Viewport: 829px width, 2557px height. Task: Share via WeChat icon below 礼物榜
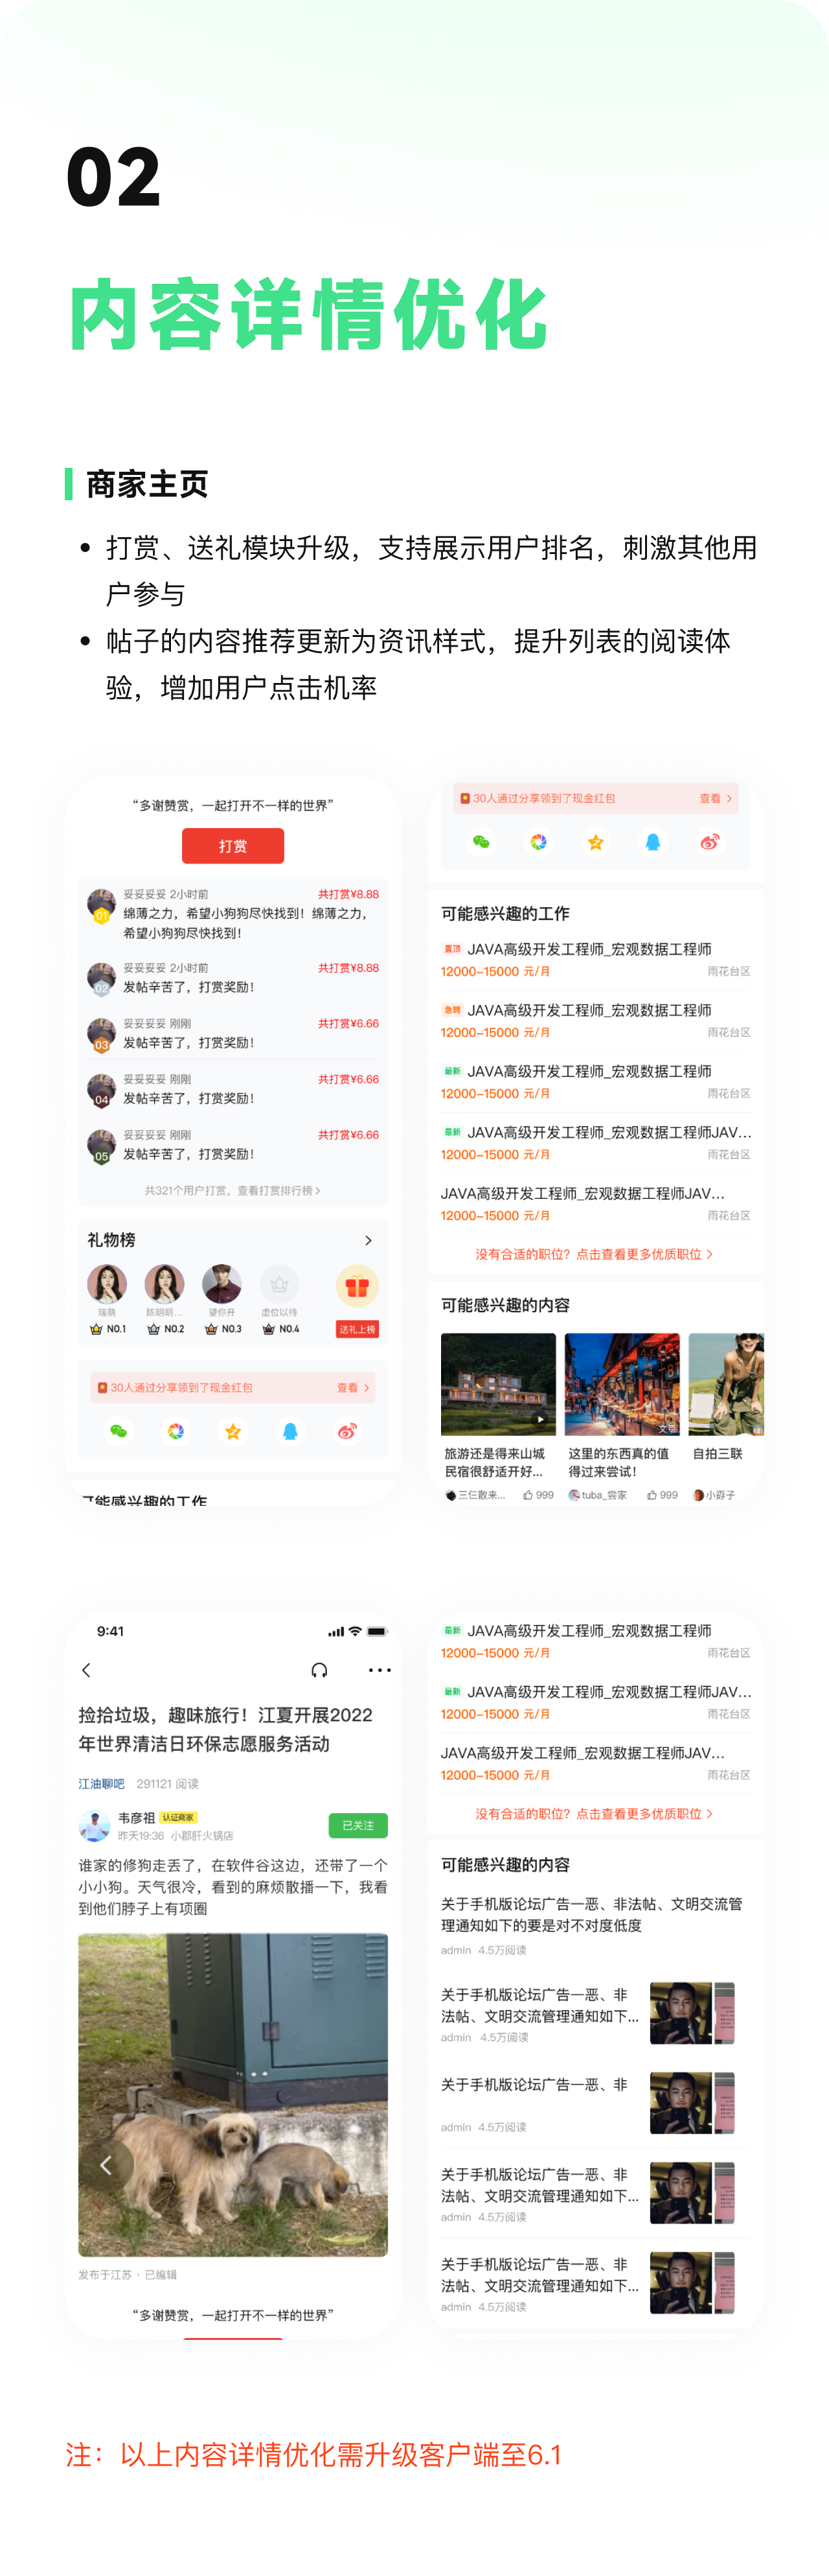click(x=119, y=1431)
